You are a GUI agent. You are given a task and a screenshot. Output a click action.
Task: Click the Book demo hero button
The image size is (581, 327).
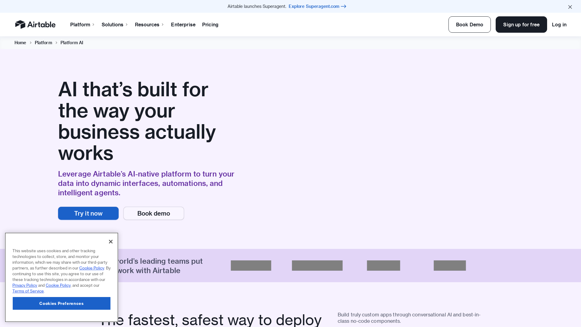[153, 213]
